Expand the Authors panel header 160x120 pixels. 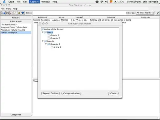tap(16, 18)
